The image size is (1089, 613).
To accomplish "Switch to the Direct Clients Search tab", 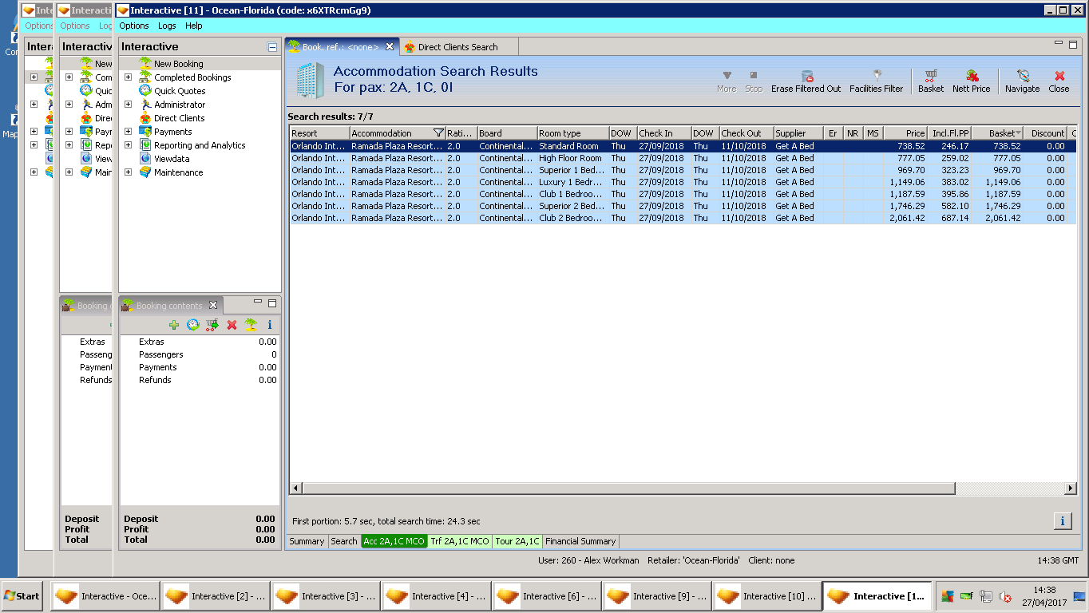I will [458, 47].
